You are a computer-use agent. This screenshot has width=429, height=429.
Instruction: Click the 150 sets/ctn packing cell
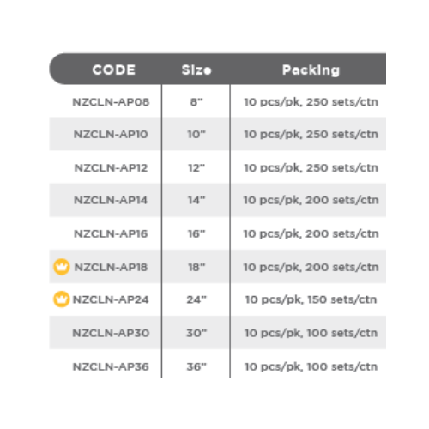point(311,299)
